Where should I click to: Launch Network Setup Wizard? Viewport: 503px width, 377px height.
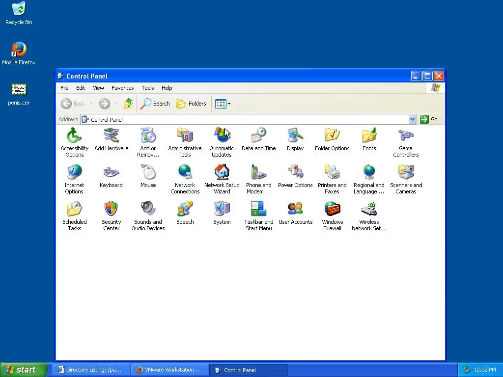point(222,179)
